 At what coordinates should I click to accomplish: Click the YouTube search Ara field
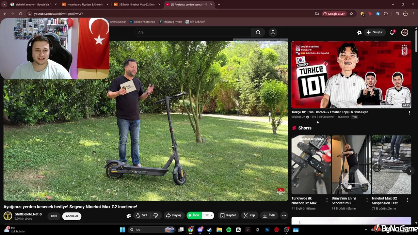193,32
